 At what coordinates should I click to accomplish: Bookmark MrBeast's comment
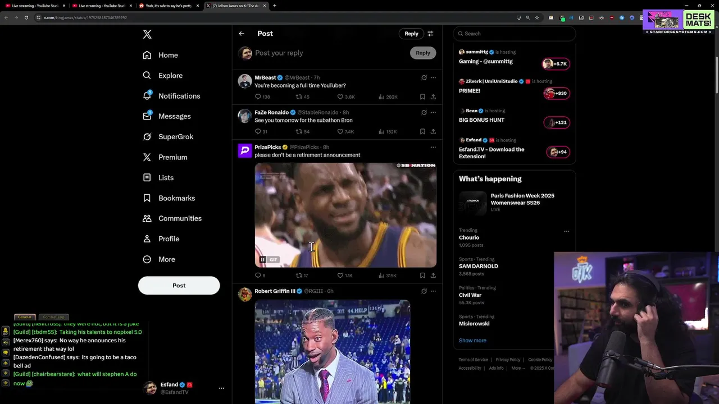[422, 97]
